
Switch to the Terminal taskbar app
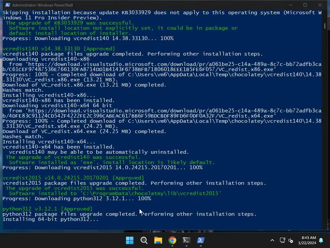187,240
